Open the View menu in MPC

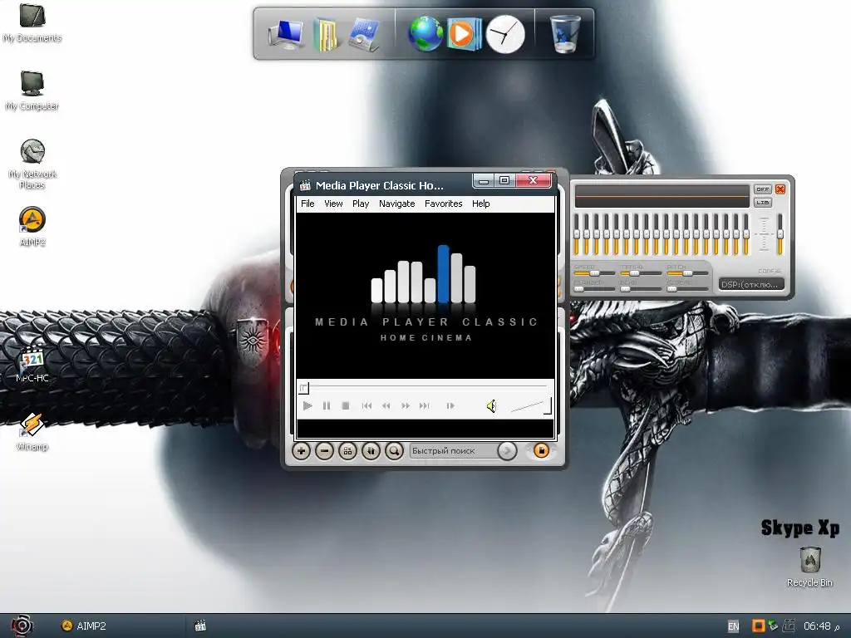[x=333, y=204]
